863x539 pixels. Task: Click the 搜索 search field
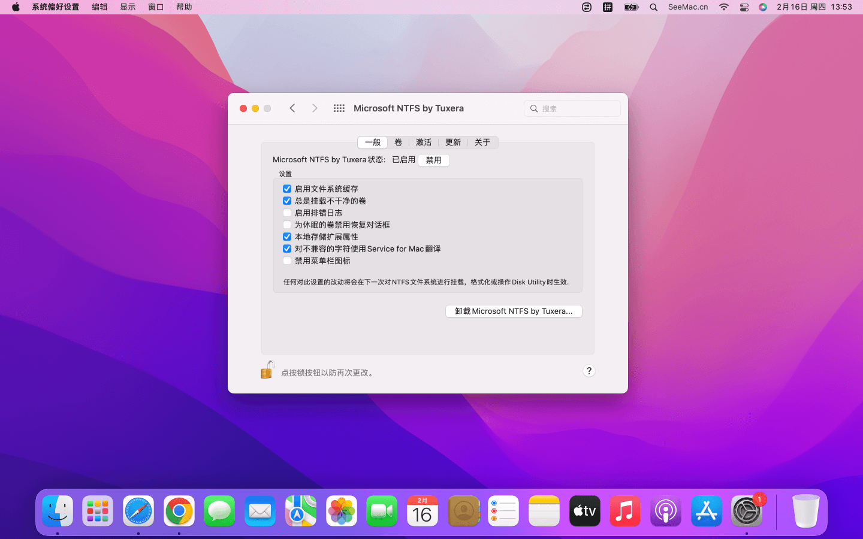(x=572, y=108)
